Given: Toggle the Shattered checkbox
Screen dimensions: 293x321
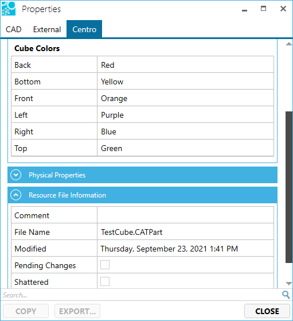Looking at the screenshot, I should (x=105, y=281).
